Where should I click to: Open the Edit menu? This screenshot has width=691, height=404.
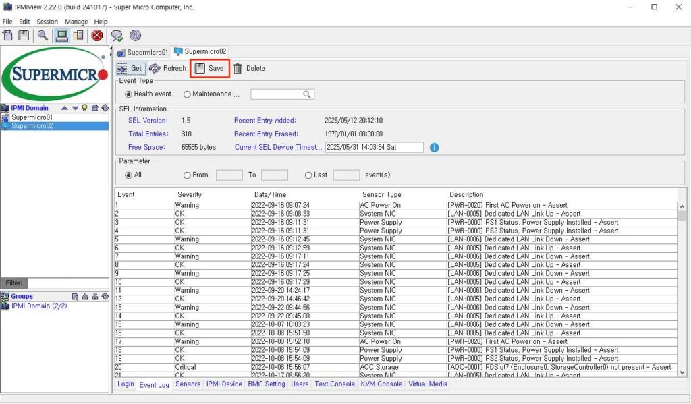point(24,22)
